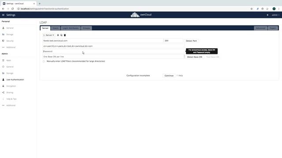282x158 pixels.
Task: Copy current LDAP server configuration
Action: 61,35
